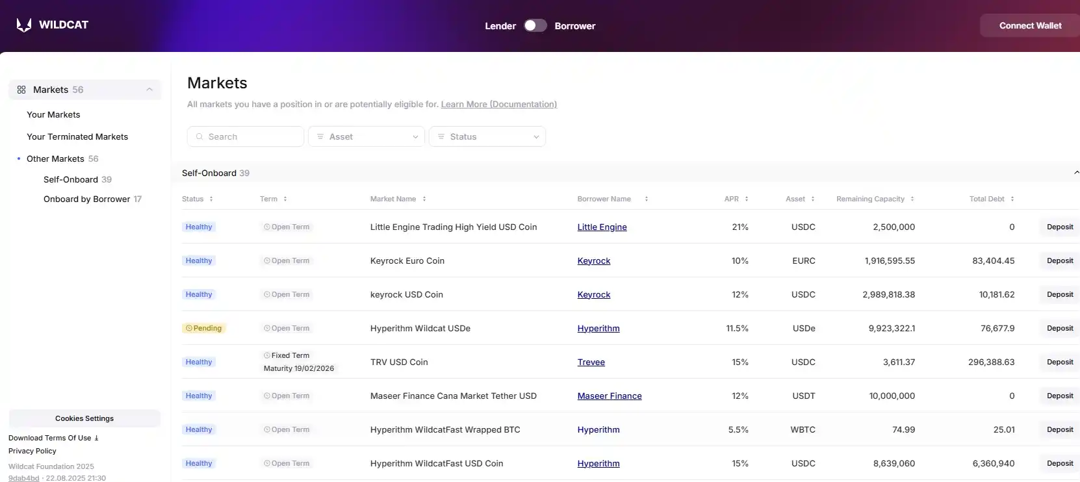Open Little Engine borrower link
The image size is (1080, 482).
coord(602,227)
